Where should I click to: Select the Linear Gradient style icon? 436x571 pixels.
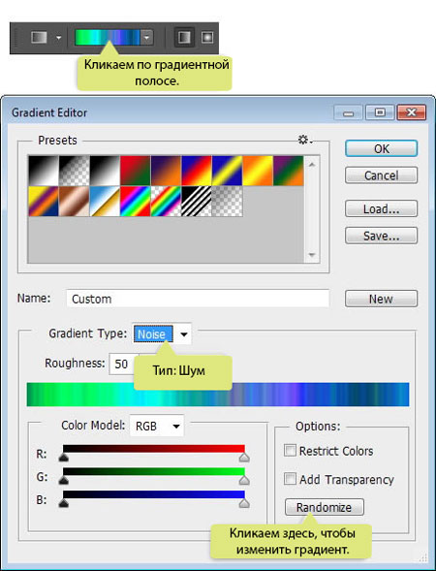coord(184,38)
